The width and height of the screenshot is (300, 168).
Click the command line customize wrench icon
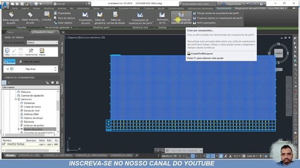(x=162, y=150)
